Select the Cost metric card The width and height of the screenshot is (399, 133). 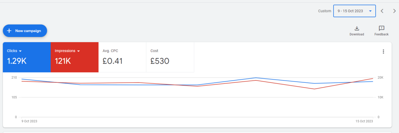coord(170,57)
